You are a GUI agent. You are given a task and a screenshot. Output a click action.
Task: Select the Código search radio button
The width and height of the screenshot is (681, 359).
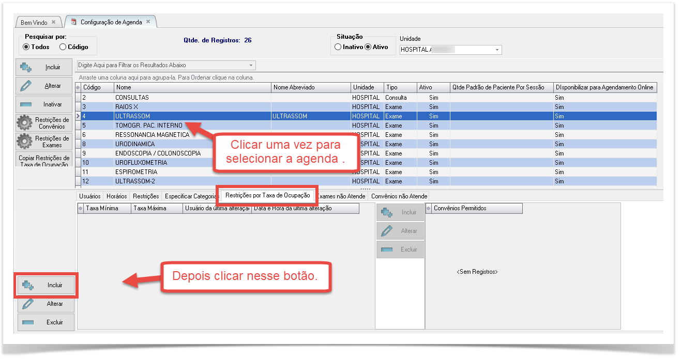coord(63,47)
